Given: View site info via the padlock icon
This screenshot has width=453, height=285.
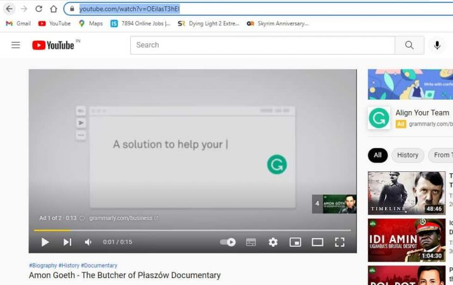Looking at the screenshot, I should click(72, 9).
